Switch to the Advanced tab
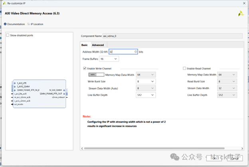Image resolution: width=249 pixels, height=167 pixels. [98, 45]
